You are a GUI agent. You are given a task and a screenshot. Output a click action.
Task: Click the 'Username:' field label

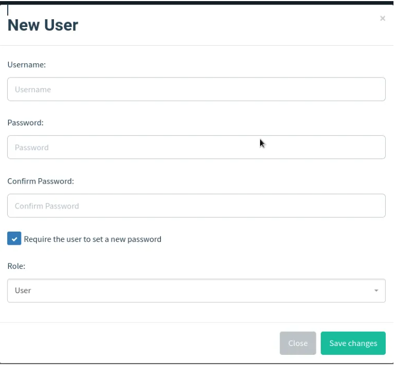[x=26, y=65]
